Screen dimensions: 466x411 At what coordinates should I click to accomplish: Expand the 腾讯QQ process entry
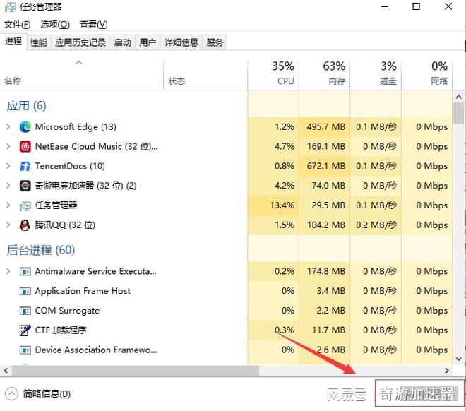pyautogui.click(x=8, y=225)
